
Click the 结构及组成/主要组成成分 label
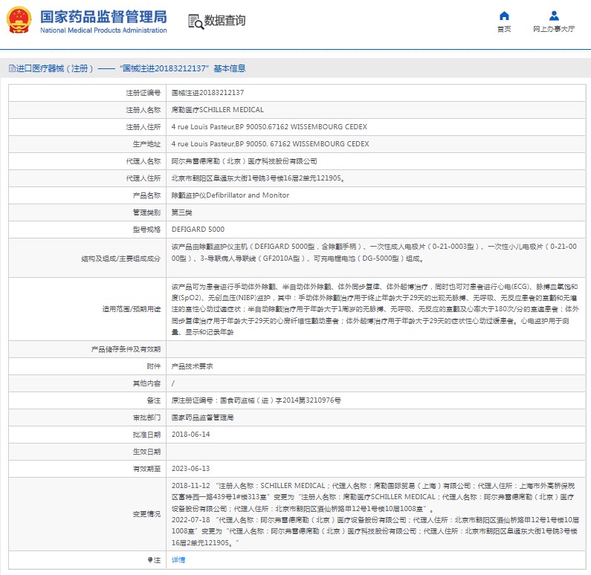[121, 259]
